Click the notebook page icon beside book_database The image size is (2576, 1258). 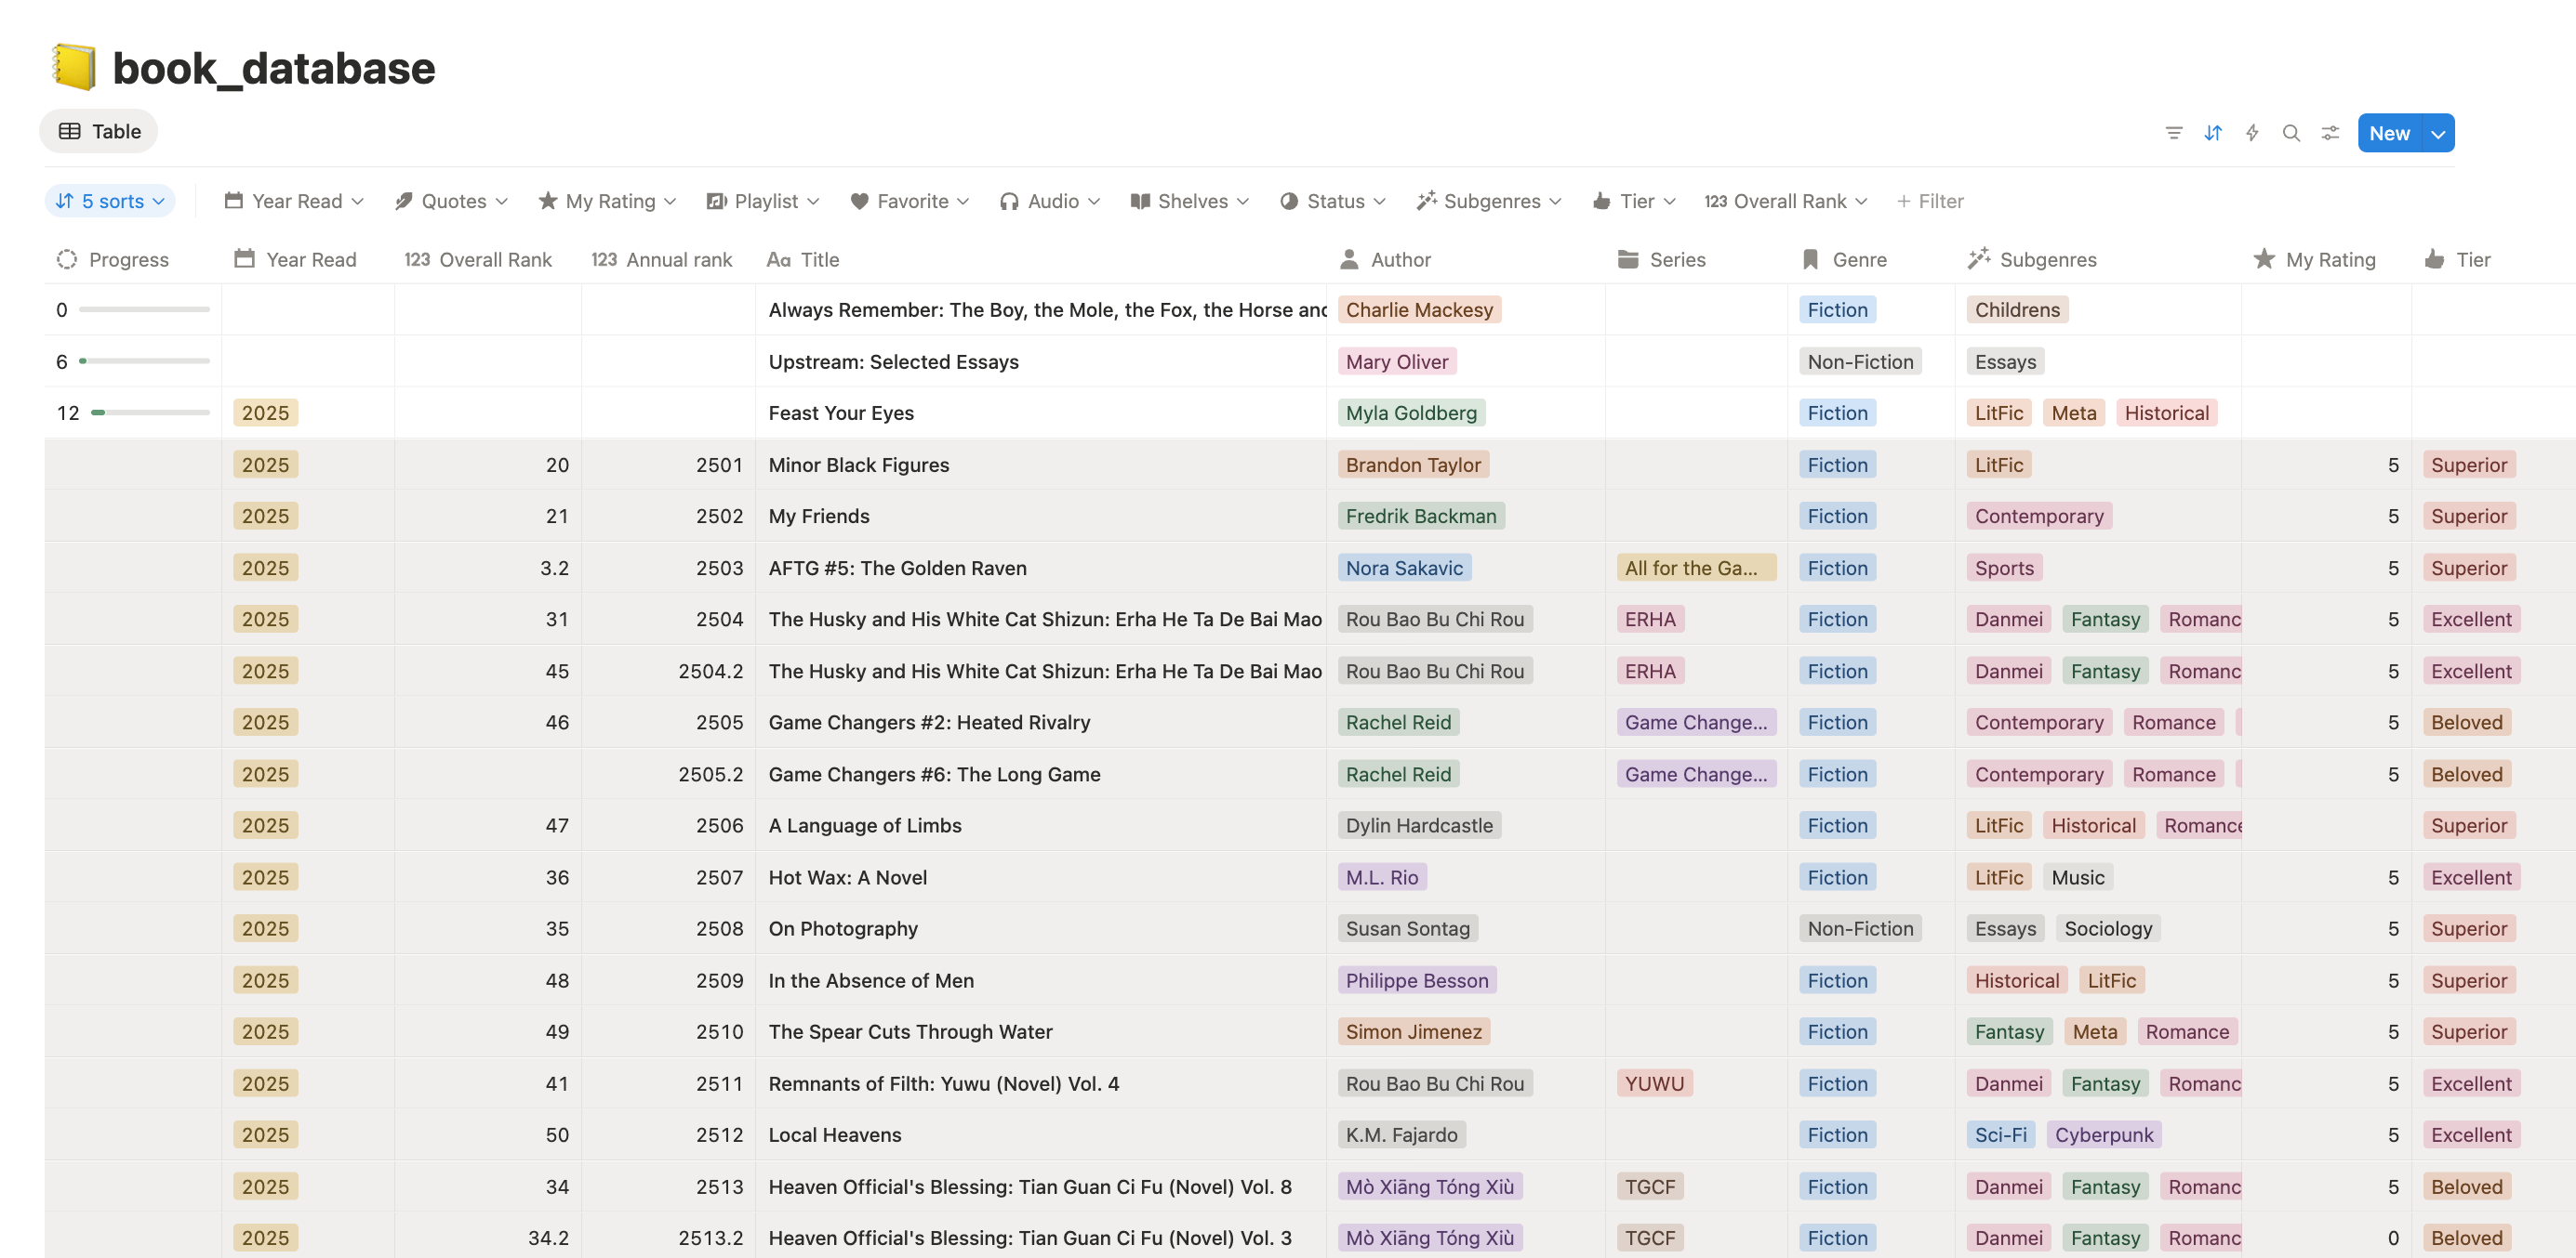pos(74,68)
